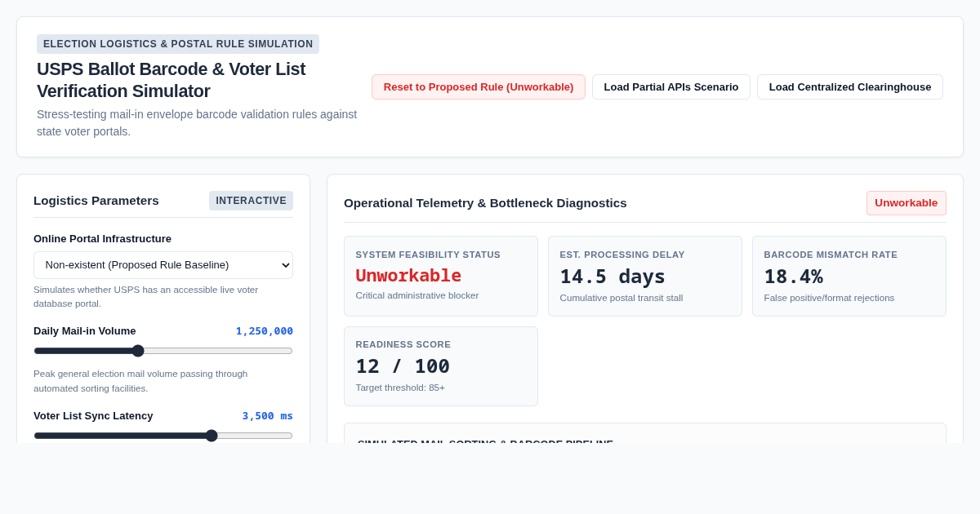This screenshot has height=514, width=980.
Task: Adjust Voter List Sync Latency slider
Action: pyautogui.click(x=163, y=436)
